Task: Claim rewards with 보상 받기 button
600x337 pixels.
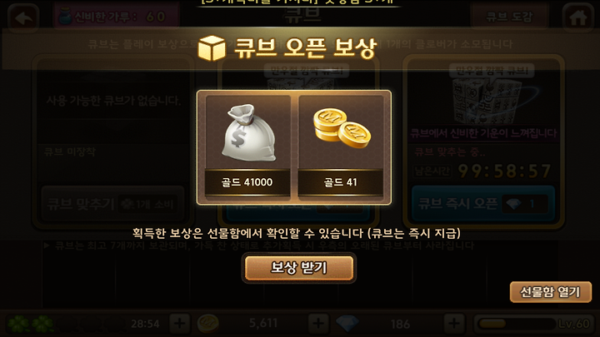Action: tap(299, 267)
